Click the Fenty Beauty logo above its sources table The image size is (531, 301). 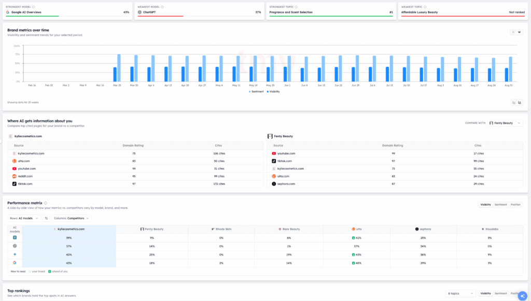pyautogui.click(x=270, y=136)
